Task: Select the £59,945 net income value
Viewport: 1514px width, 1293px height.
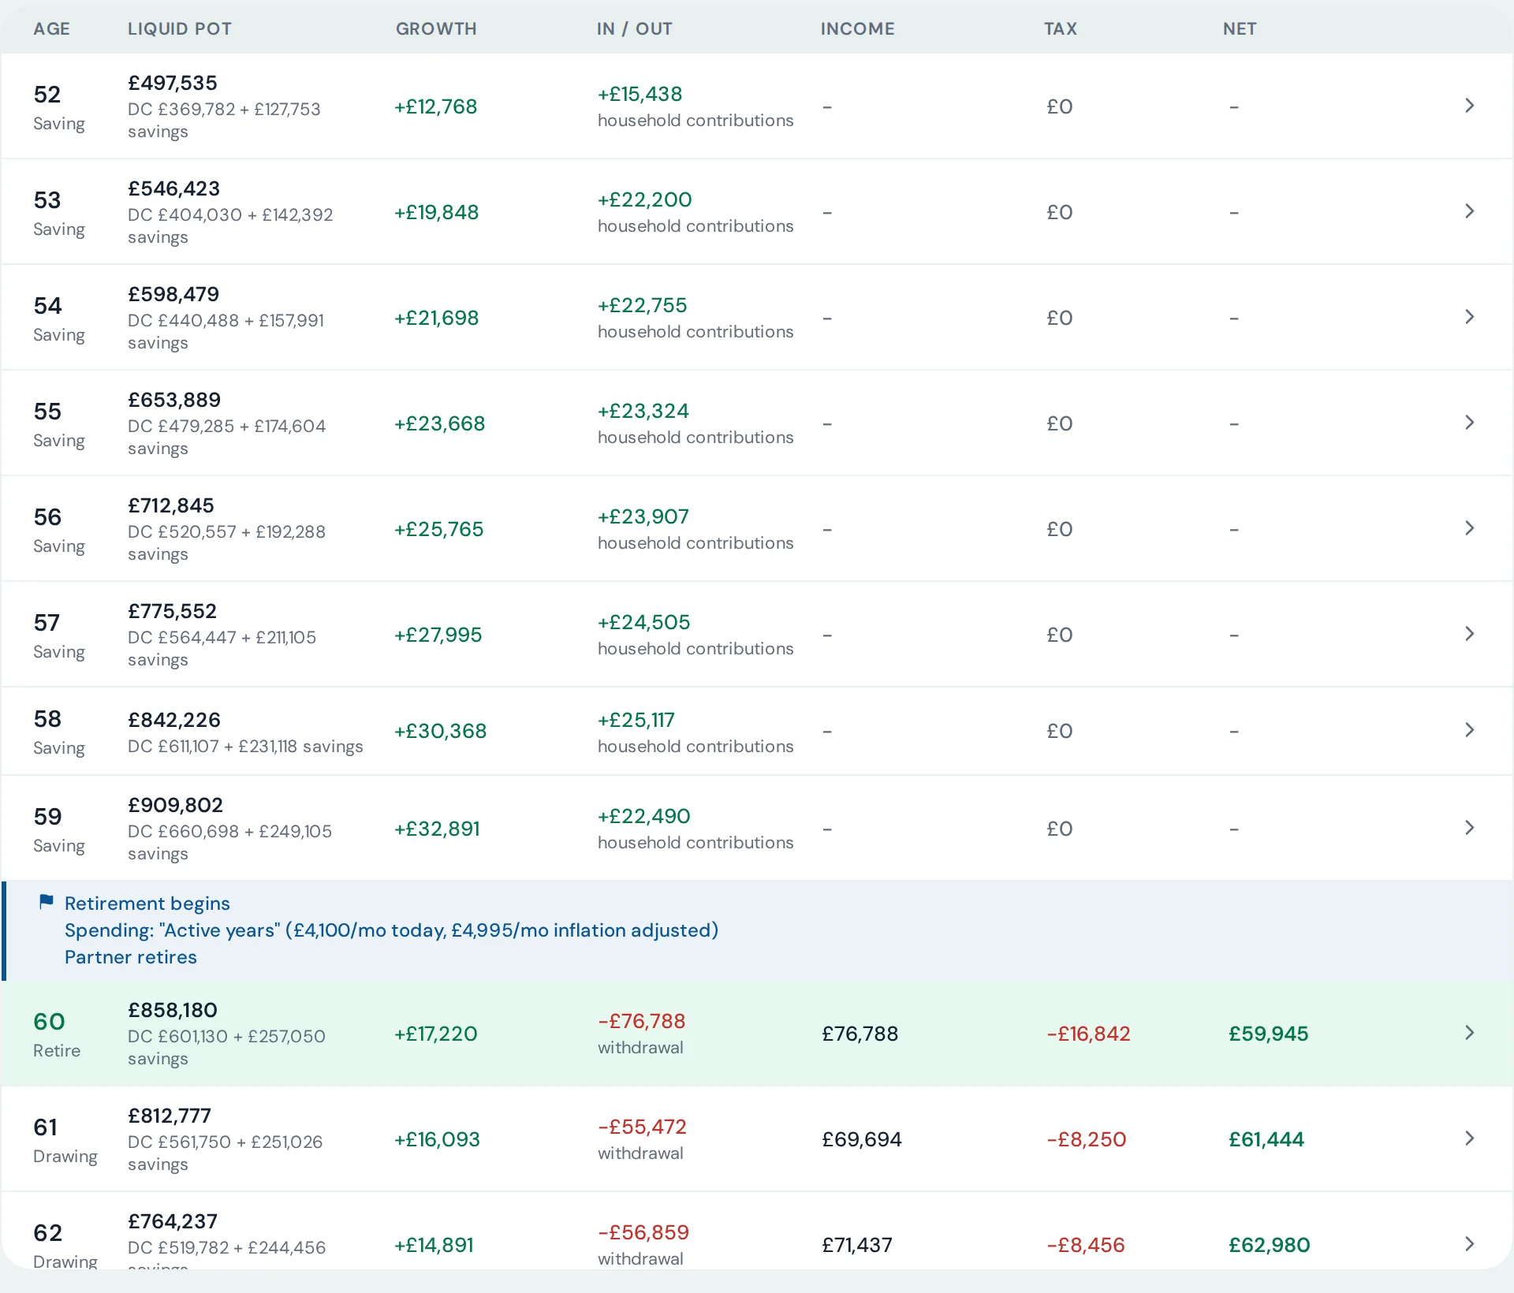Action: point(1268,1034)
